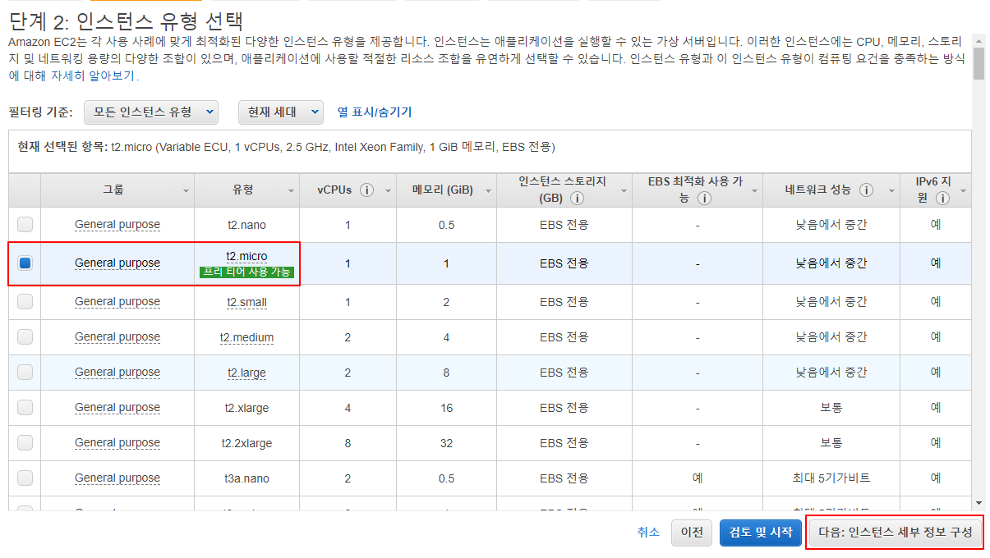Click the 예 EBS cell for t3a.nano
This screenshot has height=558, width=990.
(x=697, y=478)
